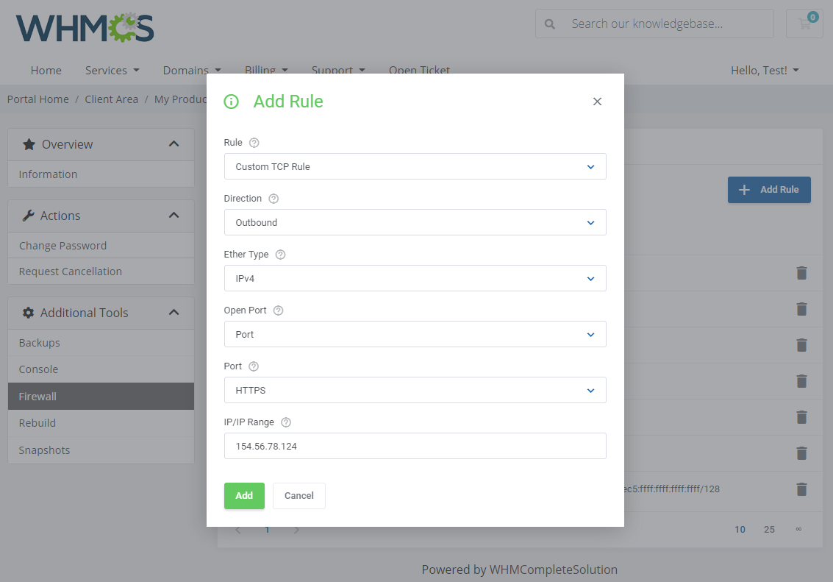Open the Hello, Test! account menu

(x=765, y=70)
